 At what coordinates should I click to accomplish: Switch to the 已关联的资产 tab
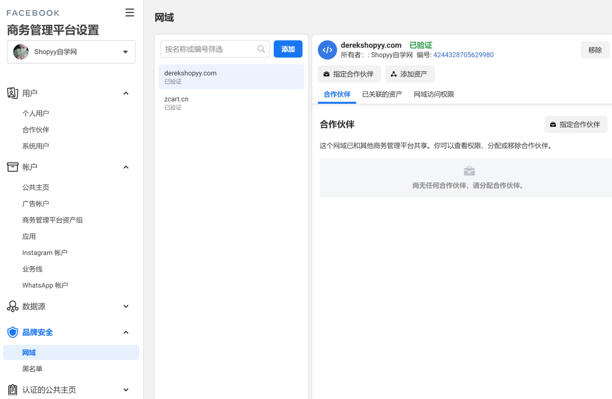point(382,95)
